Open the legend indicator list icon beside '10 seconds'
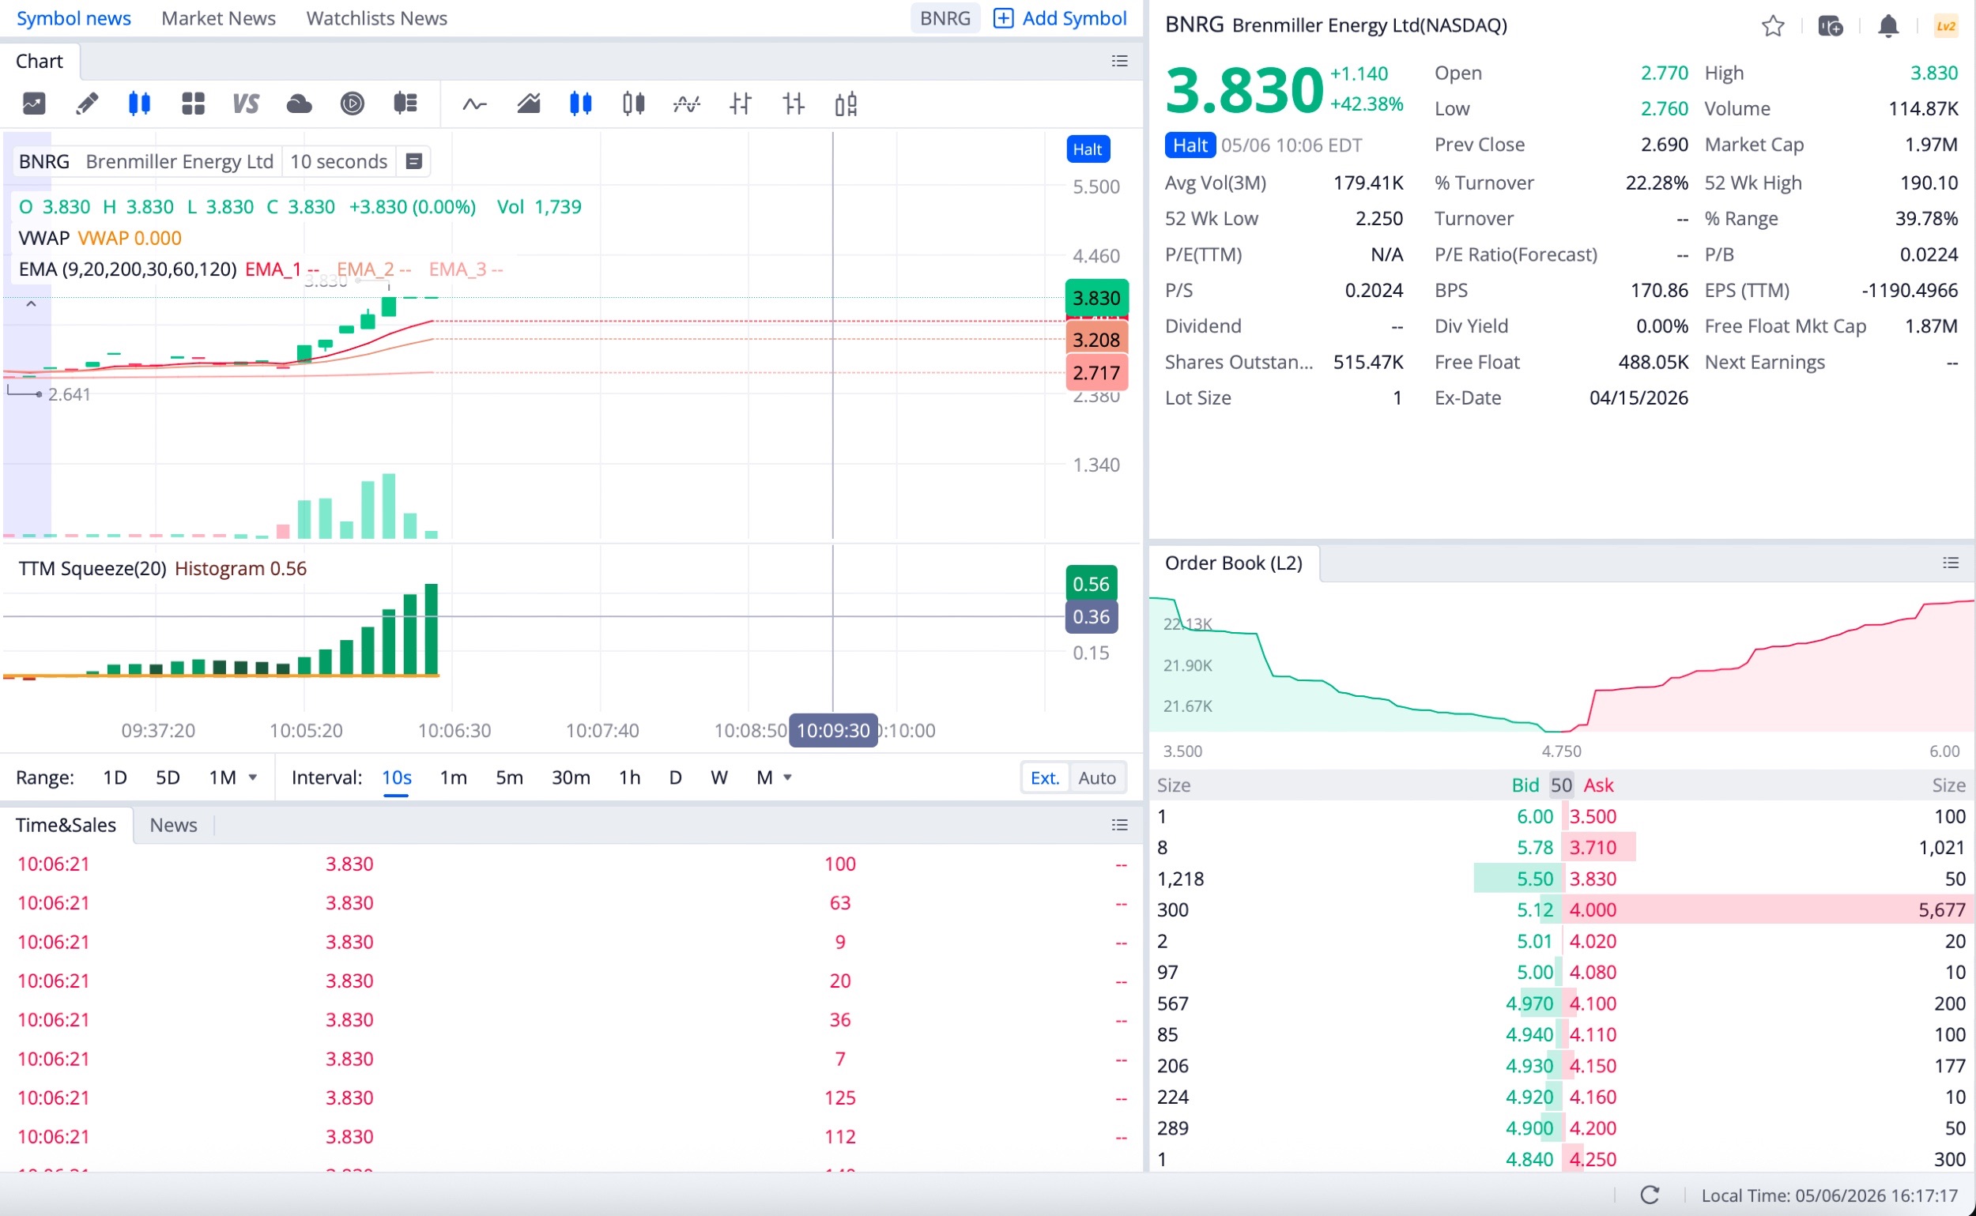The height and width of the screenshot is (1216, 1976). click(x=413, y=162)
